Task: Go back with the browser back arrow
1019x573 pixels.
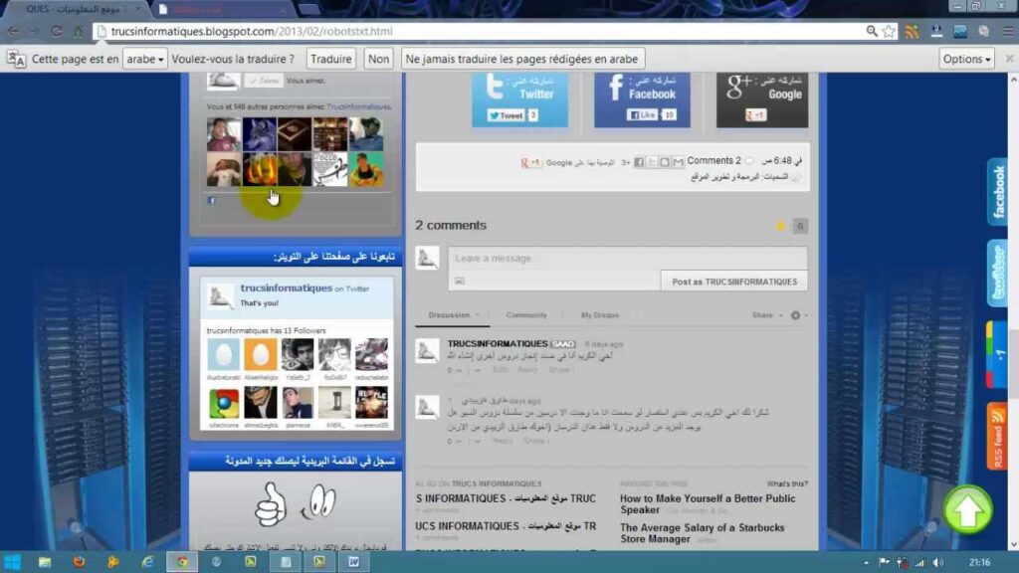Action: point(13,31)
